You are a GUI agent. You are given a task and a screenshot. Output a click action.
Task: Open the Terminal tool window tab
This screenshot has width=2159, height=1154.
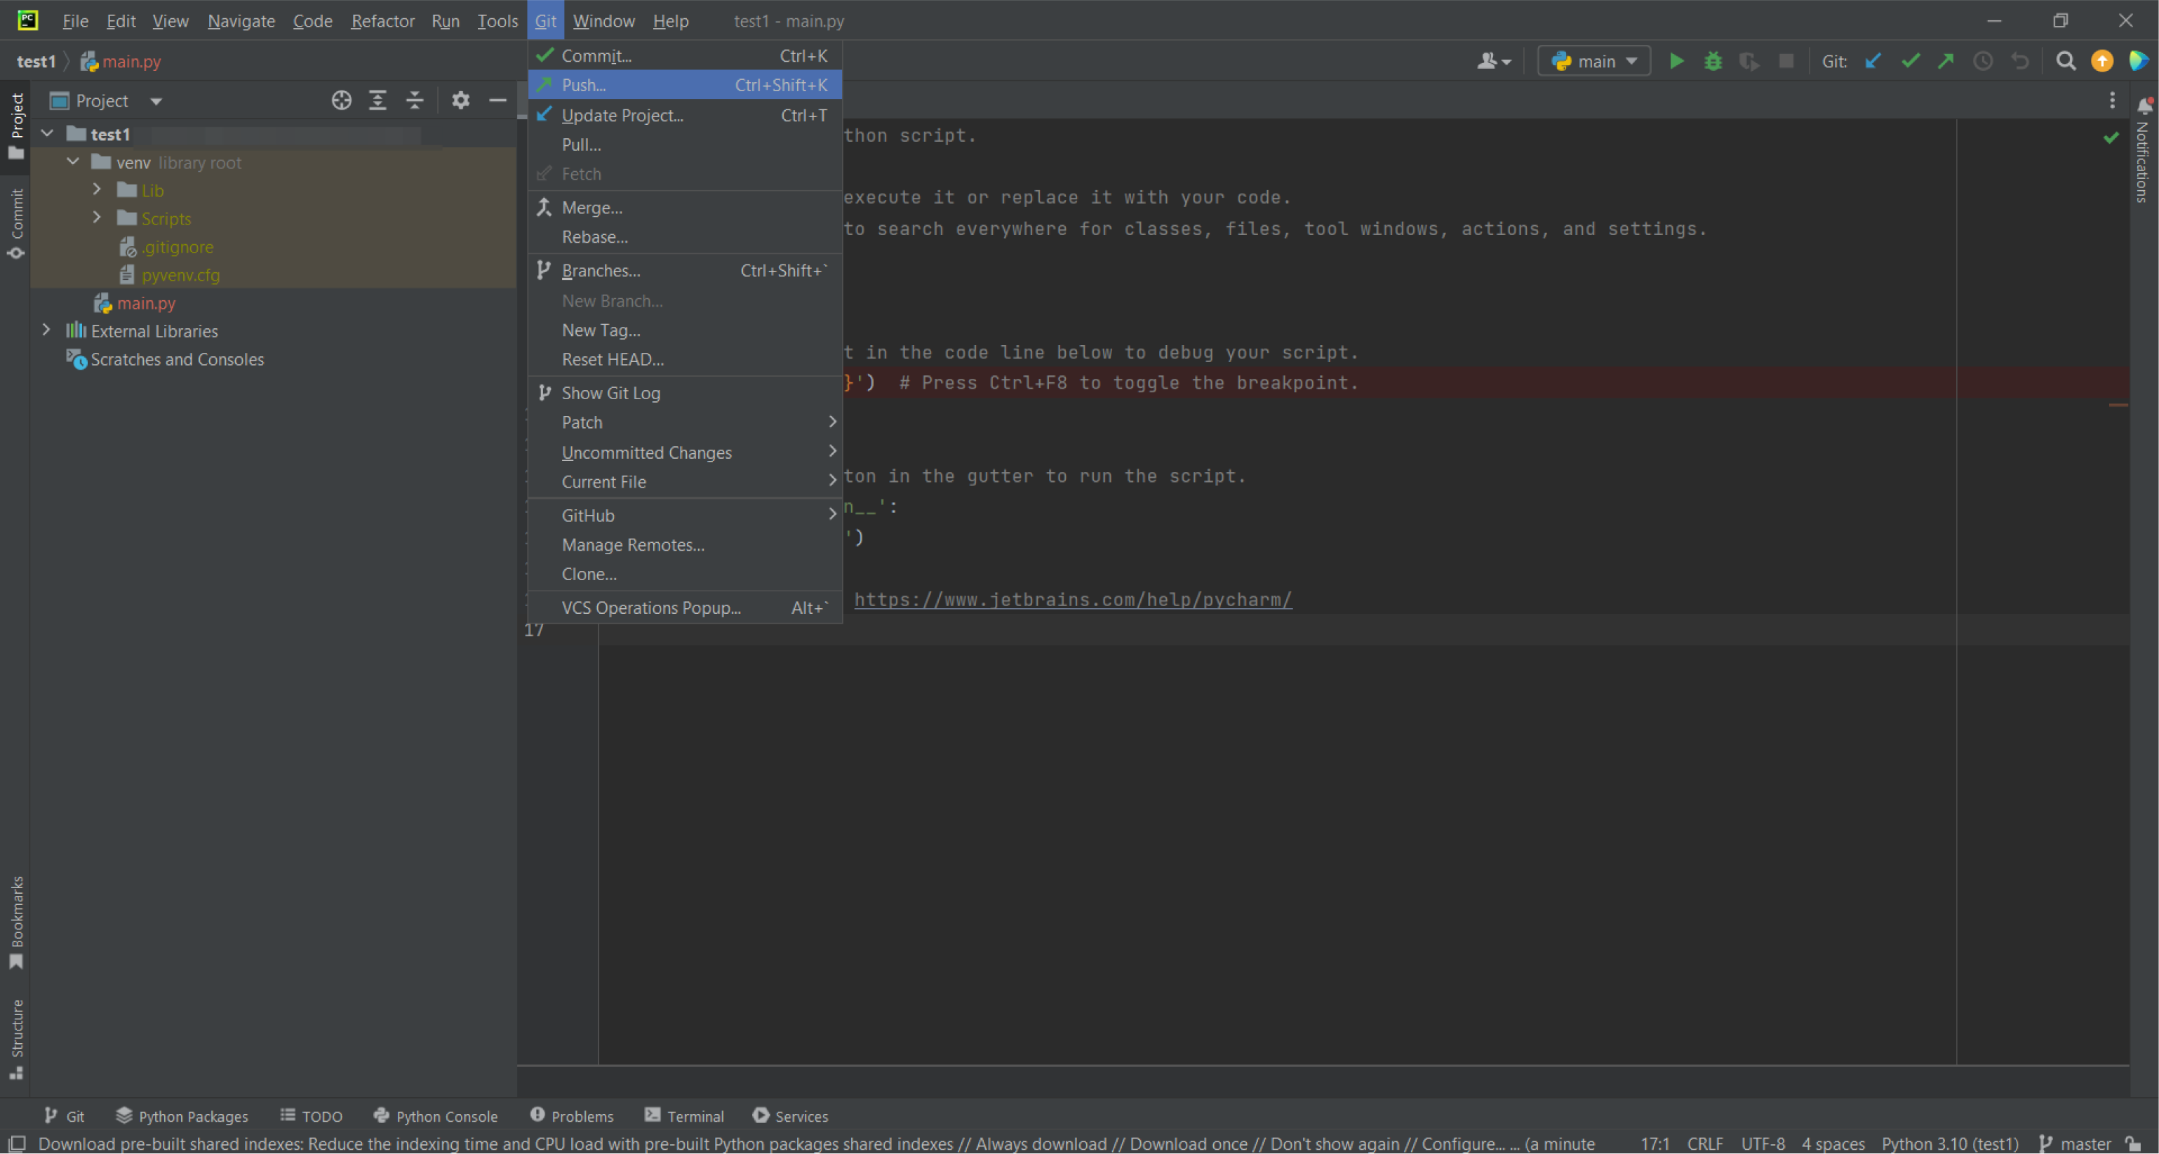pos(684,1116)
